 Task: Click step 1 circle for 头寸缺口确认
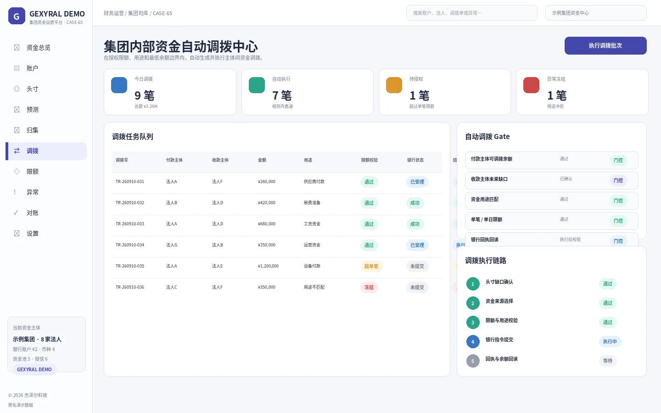[473, 284]
